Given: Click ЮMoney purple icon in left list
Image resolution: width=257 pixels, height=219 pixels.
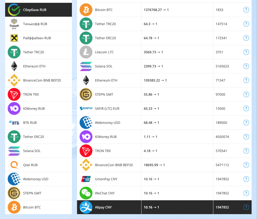Looking at the screenshot, I should tap(14, 108).
